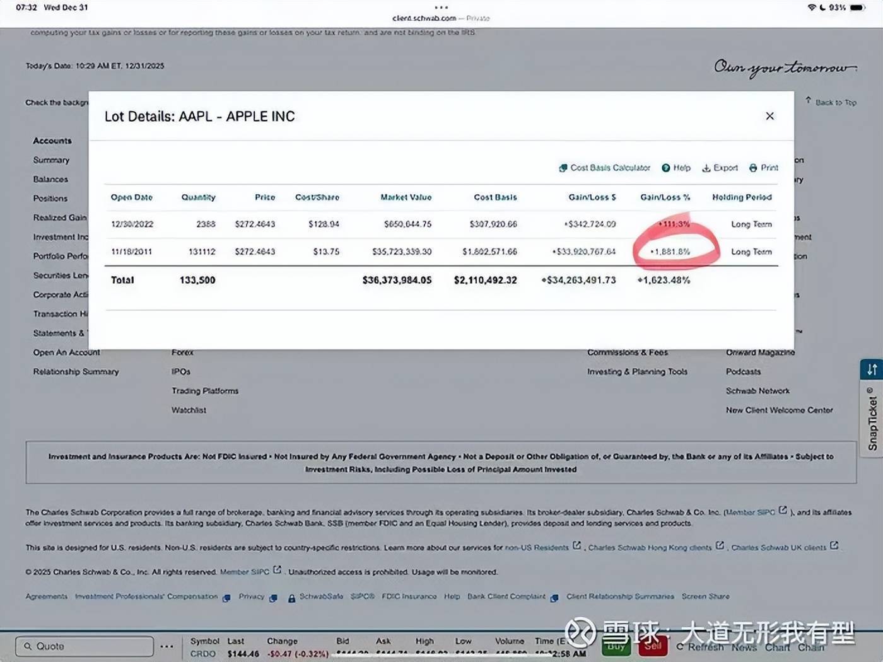Open Balances in Accounts menu
883x662 pixels.
[x=50, y=179]
